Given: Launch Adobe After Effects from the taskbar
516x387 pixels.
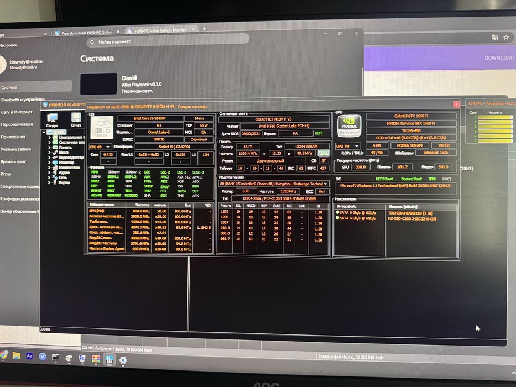Looking at the screenshot, I should 29,356.
